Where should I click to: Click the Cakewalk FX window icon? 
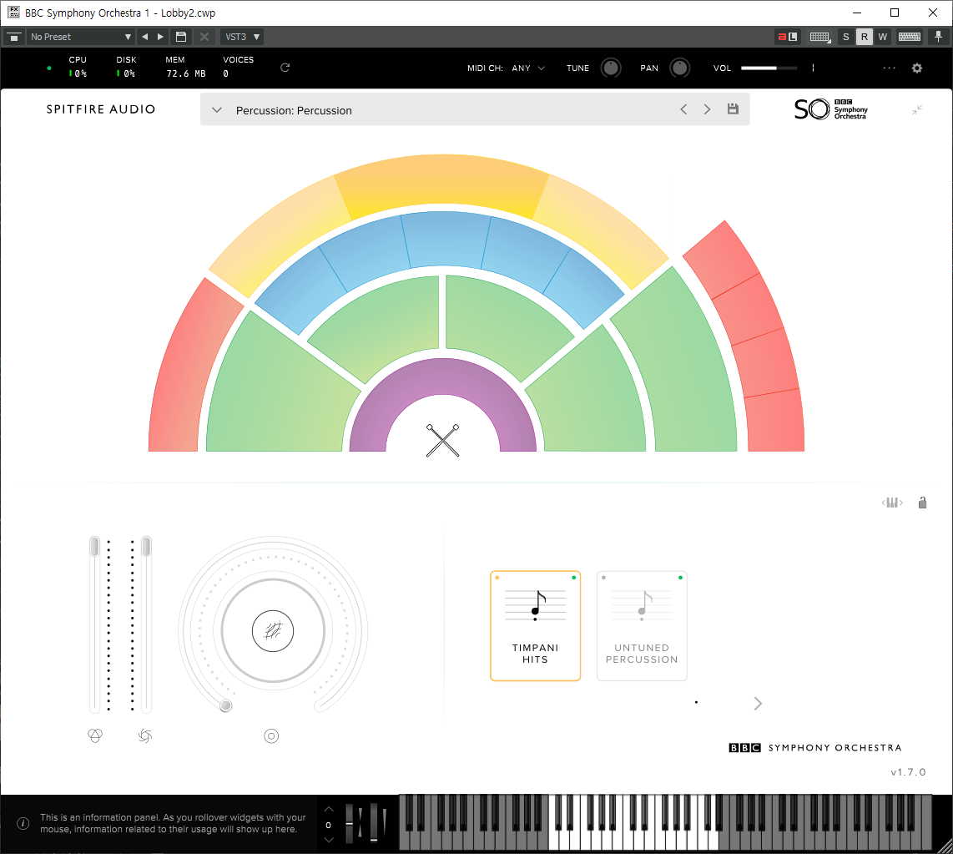click(x=13, y=13)
